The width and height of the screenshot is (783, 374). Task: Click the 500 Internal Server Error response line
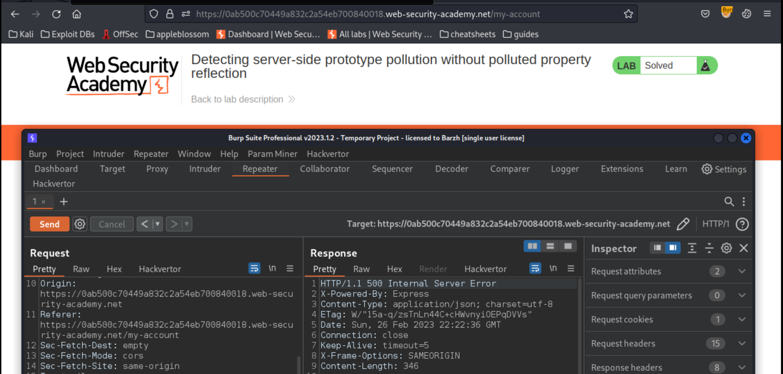coord(408,283)
